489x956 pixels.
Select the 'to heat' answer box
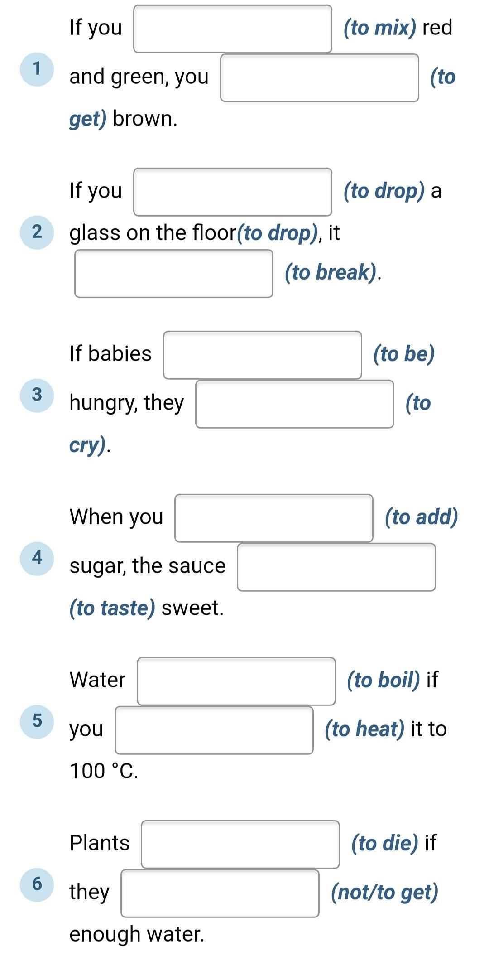coord(214,730)
